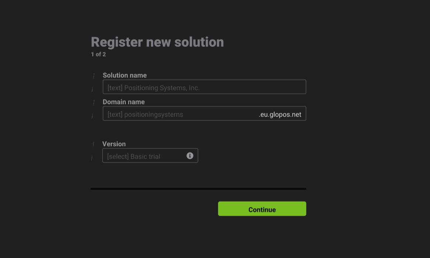Screen dimensions: 430x258
Task: Focus the Domain name text field
Action: [181, 114]
